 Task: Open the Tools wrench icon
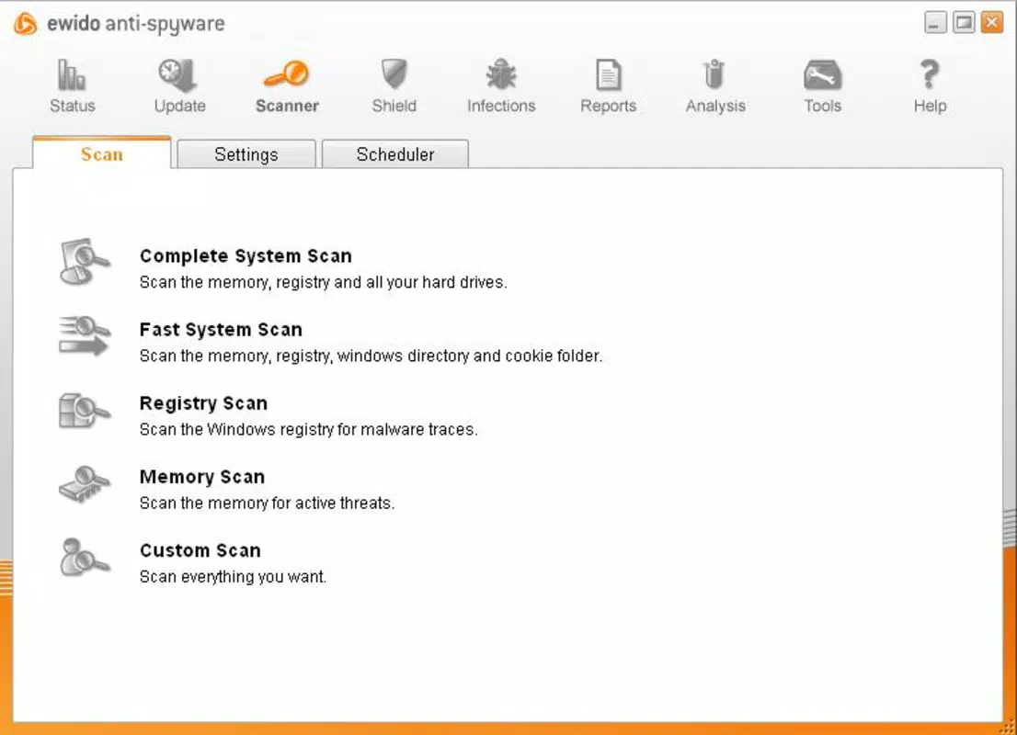[x=822, y=75]
